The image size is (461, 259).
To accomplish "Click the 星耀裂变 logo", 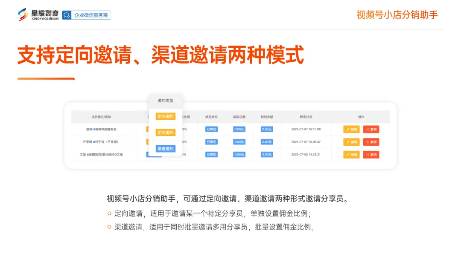I will pyautogui.click(x=38, y=14).
